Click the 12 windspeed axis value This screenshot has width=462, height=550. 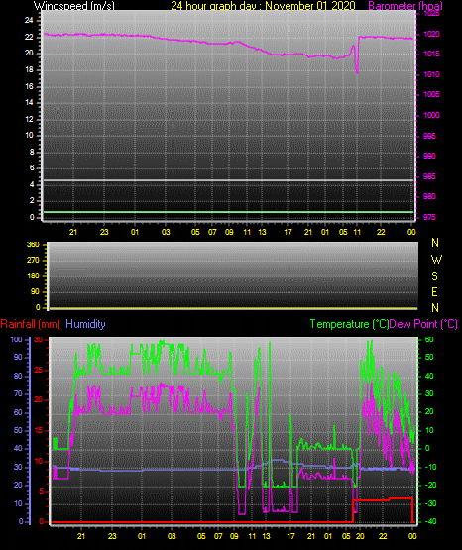[29, 119]
